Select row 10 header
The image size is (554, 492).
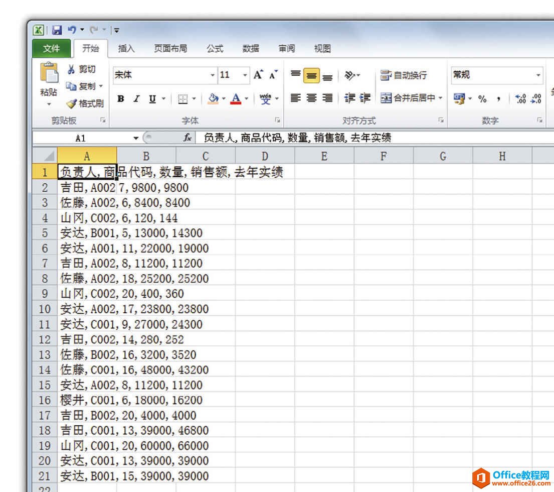[x=45, y=309]
